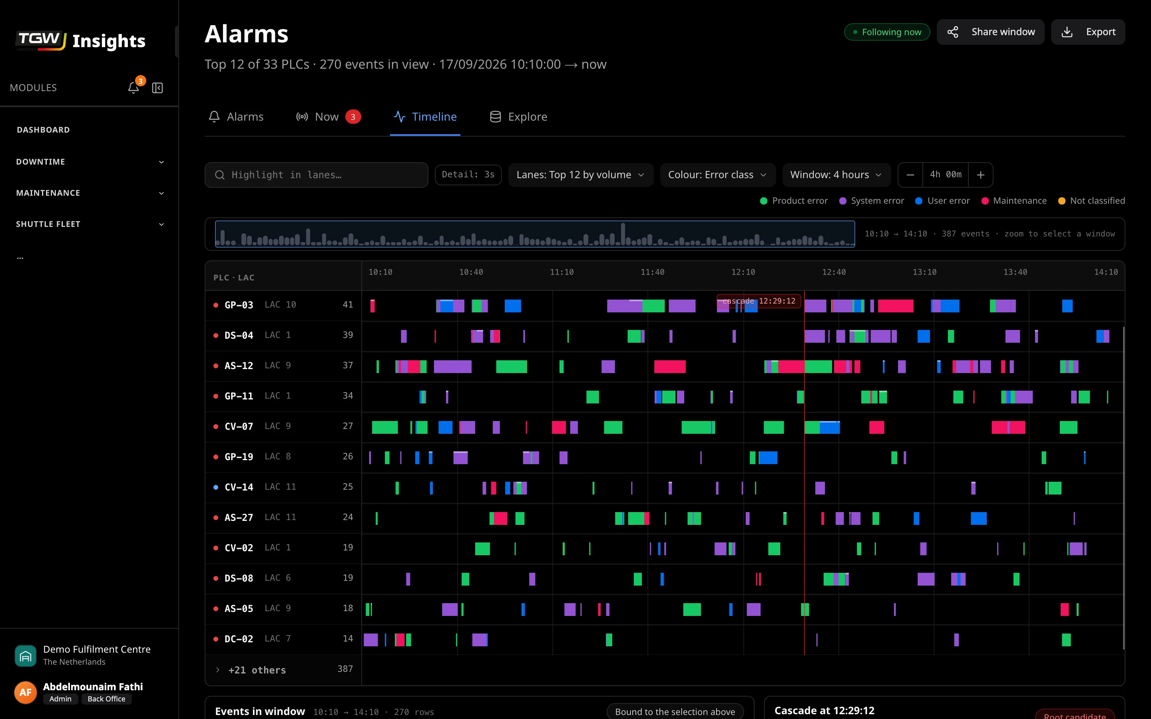
Task: Toggle User error legend filter
Action: 942,201
